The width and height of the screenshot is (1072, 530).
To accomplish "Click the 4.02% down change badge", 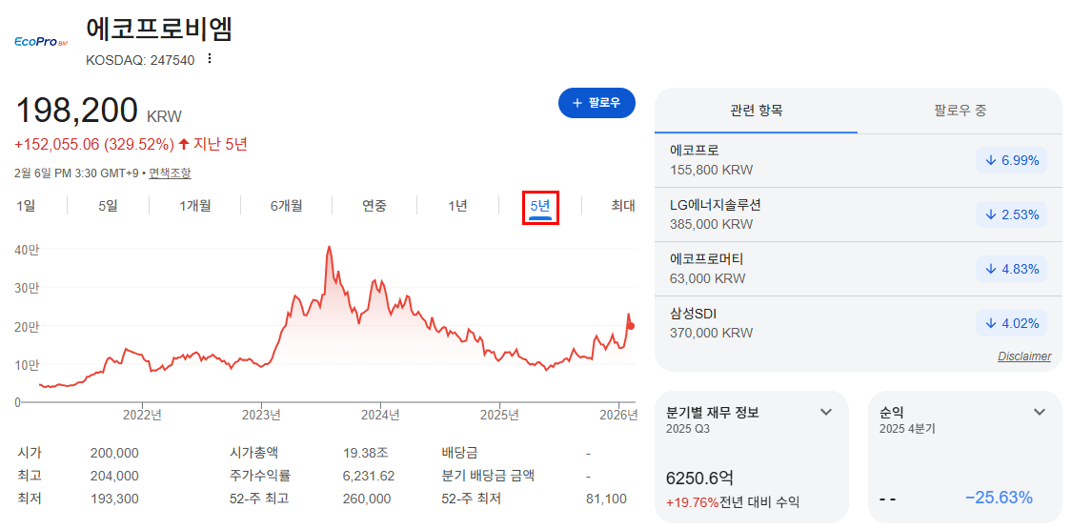I will tap(1011, 323).
